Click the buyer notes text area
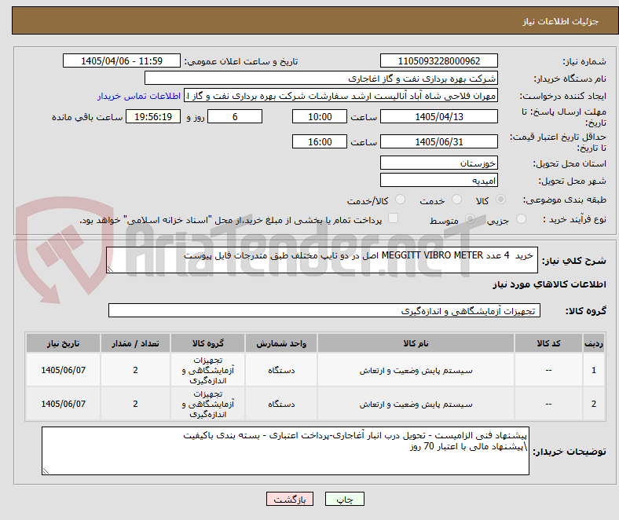 tap(285, 451)
